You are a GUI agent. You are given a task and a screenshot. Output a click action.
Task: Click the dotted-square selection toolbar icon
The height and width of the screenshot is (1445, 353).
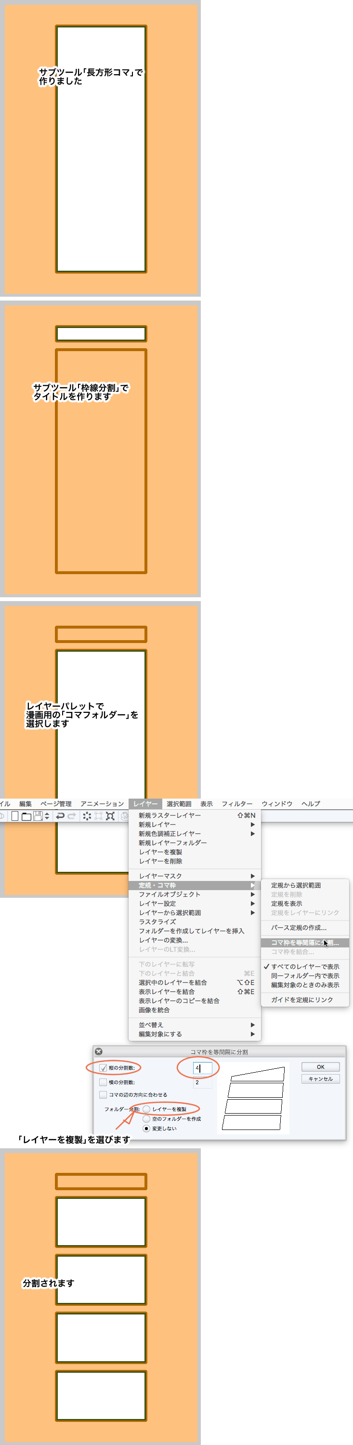tap(98, 816)
